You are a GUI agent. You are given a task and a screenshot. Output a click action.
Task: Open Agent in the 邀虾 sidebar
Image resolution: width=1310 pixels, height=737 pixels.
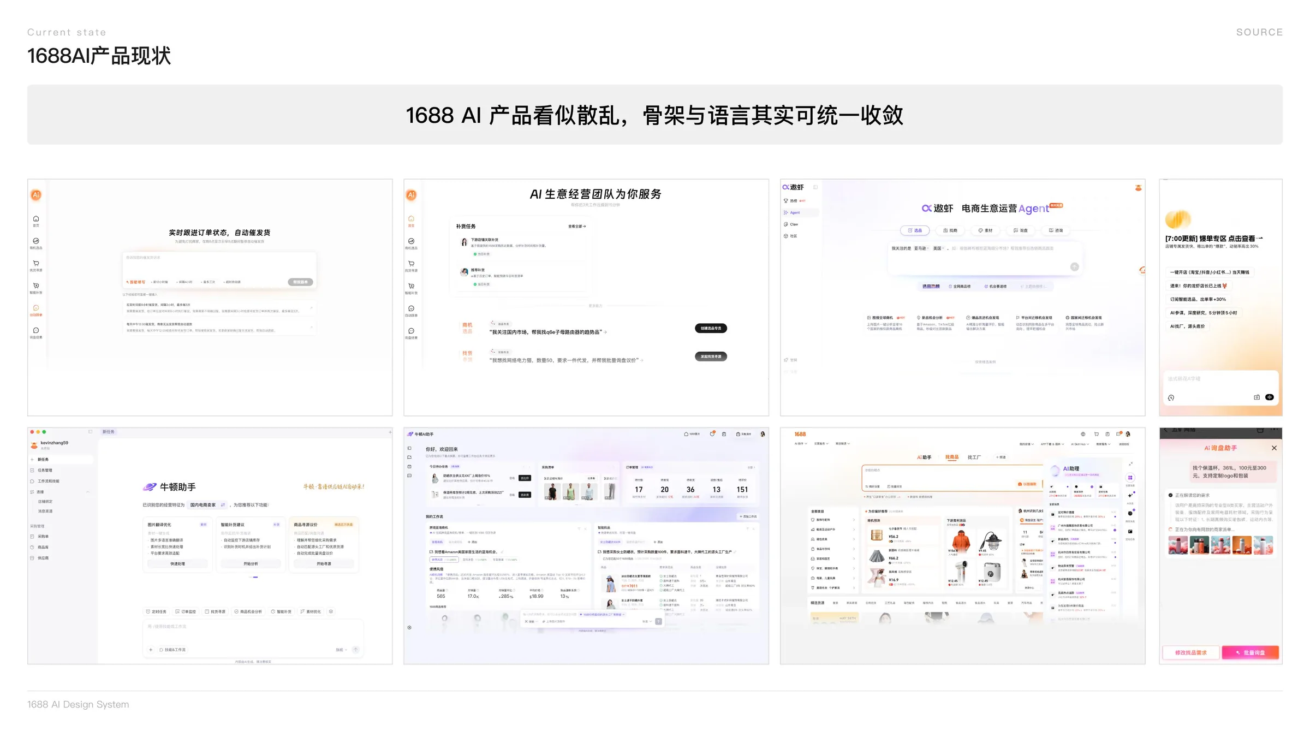tap(801, 213)
